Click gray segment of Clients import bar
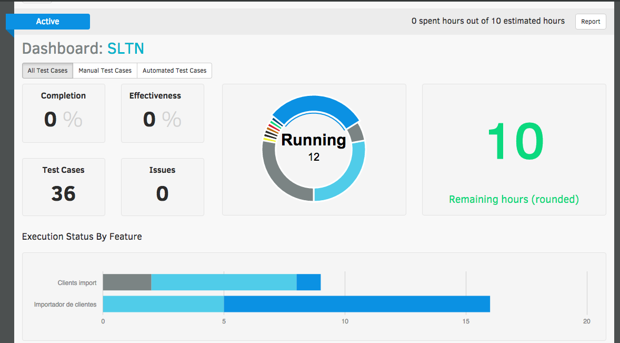 click(x=127, y=282)
